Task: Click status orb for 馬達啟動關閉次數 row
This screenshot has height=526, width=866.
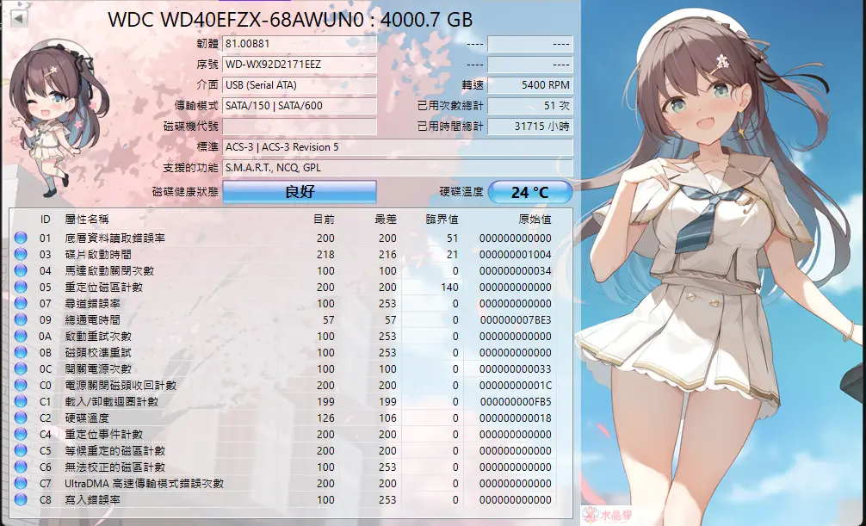Action: (21, 270)
